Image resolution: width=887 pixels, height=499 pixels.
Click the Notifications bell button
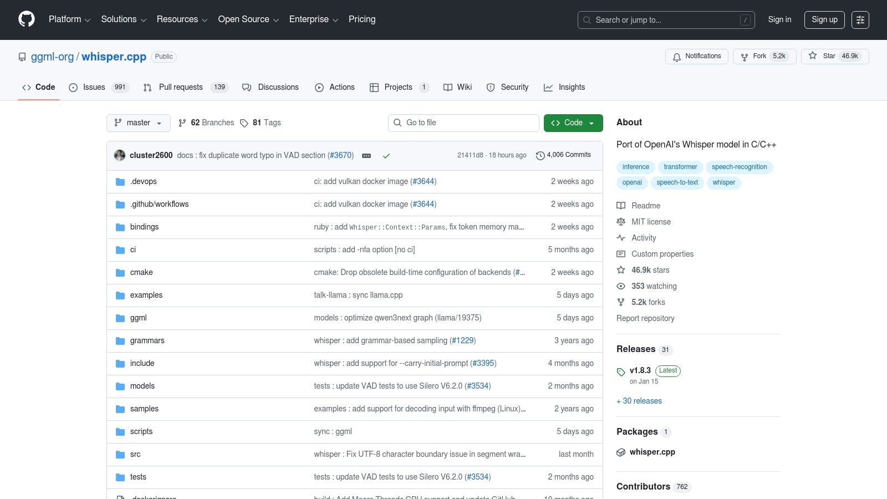pyautogui.click(x=696, y=57)
